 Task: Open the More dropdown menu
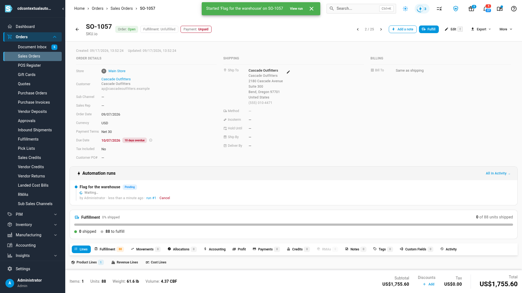point(506,29)
